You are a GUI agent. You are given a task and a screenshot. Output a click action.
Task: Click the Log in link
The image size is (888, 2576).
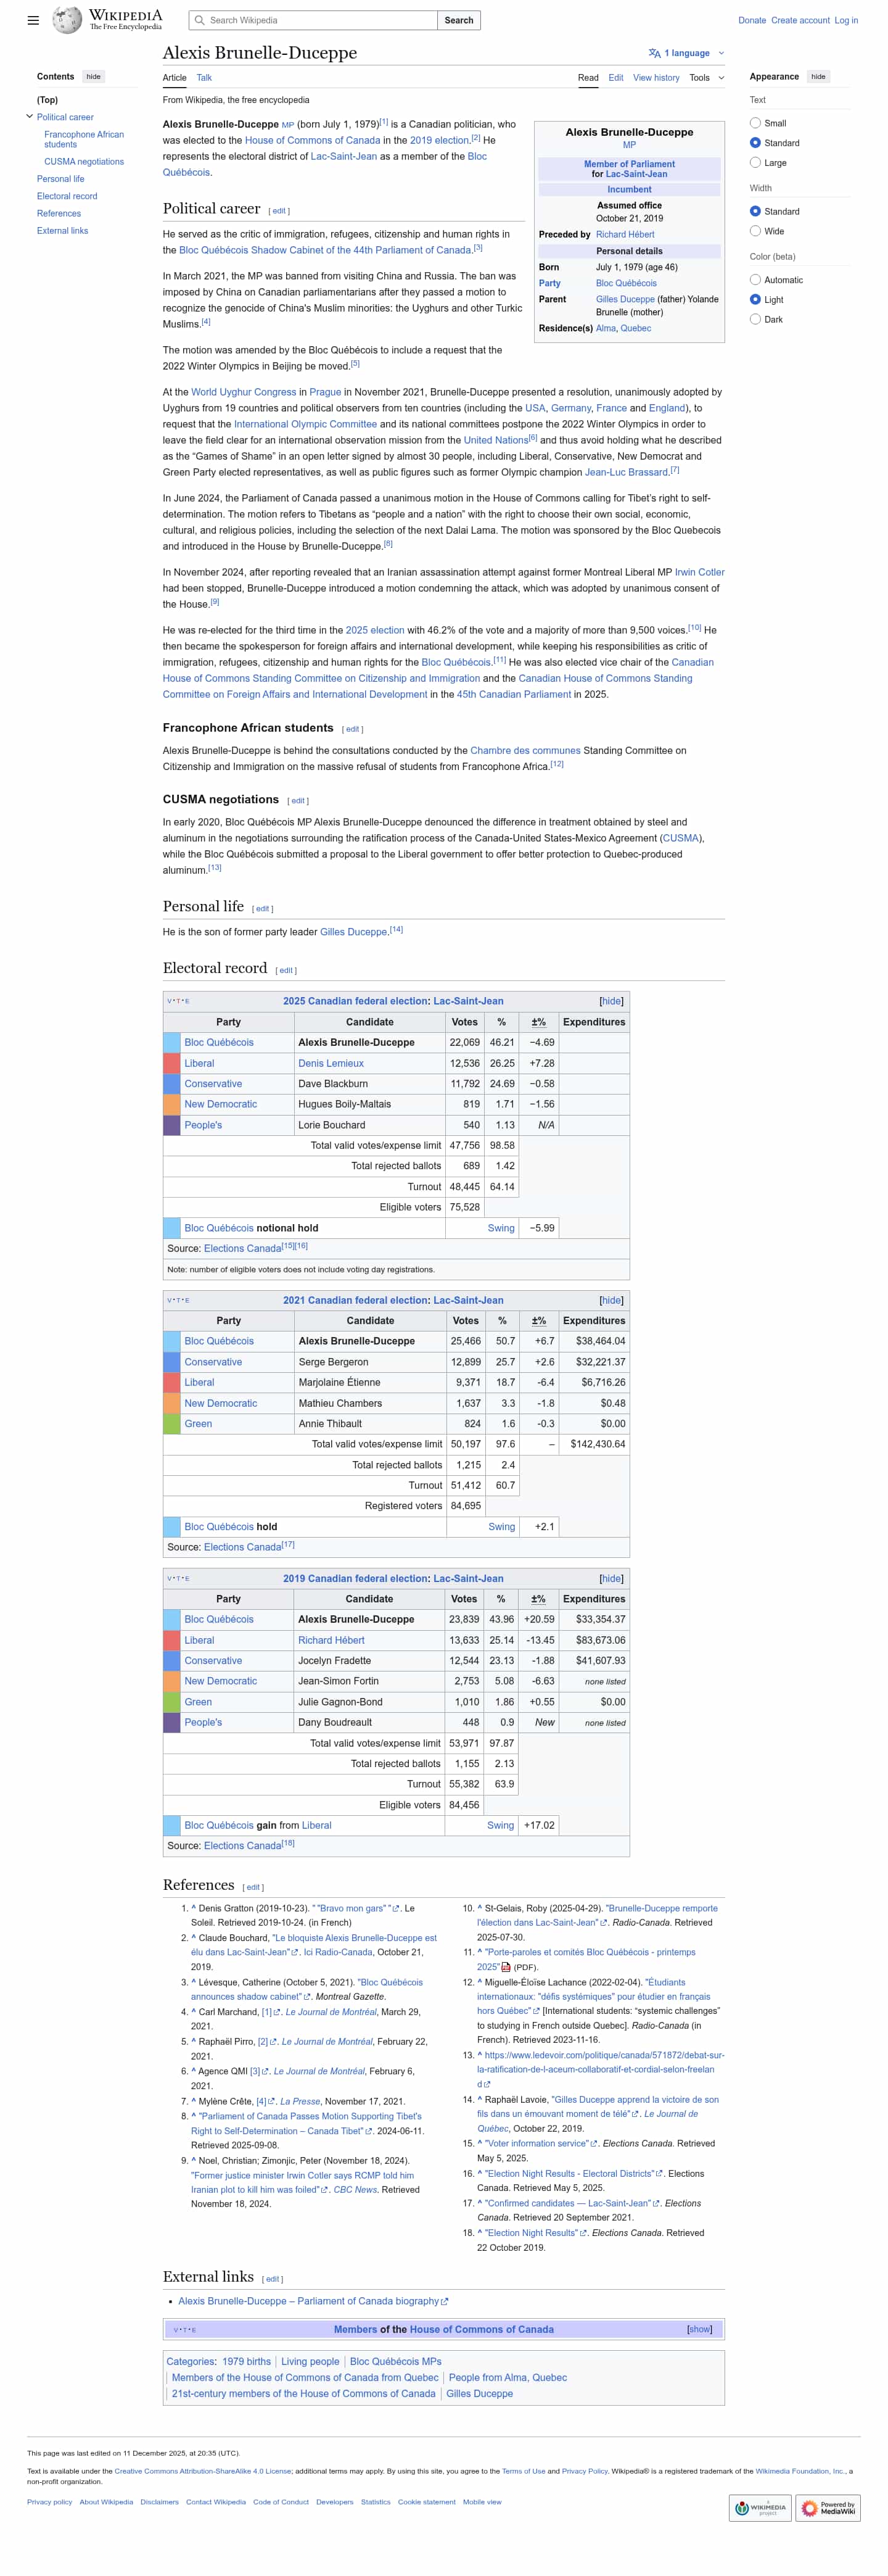point(846,20)
